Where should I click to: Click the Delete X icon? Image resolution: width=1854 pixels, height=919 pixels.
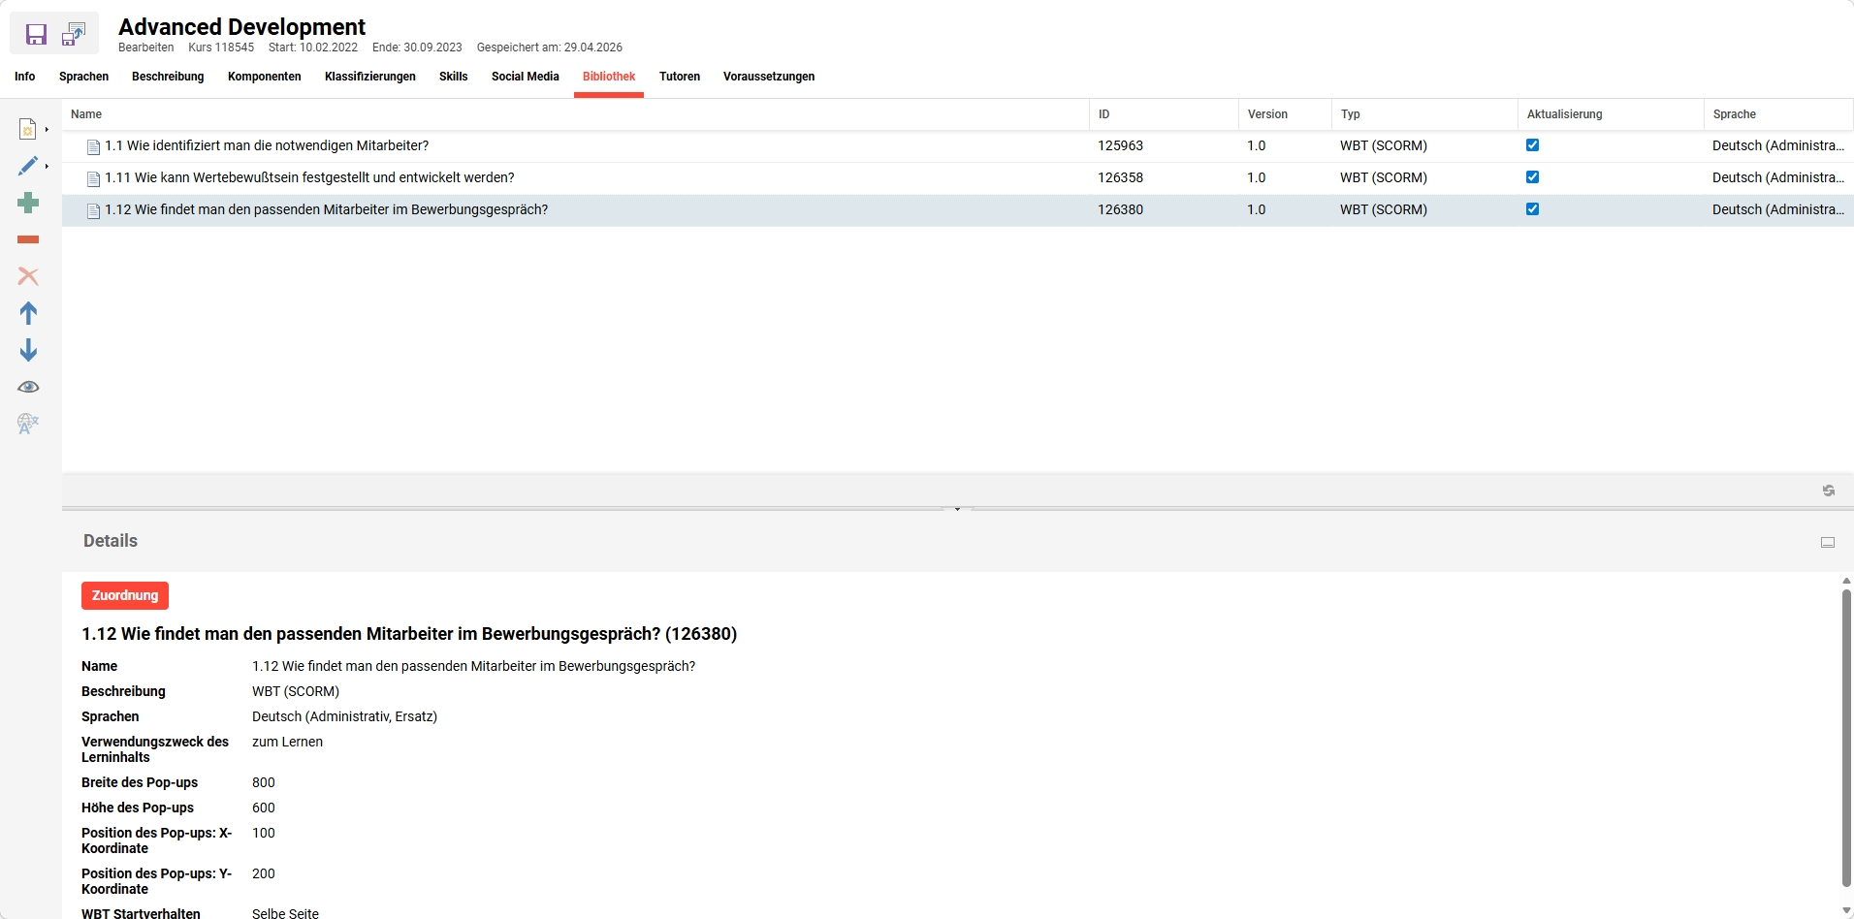click(28, 276)
